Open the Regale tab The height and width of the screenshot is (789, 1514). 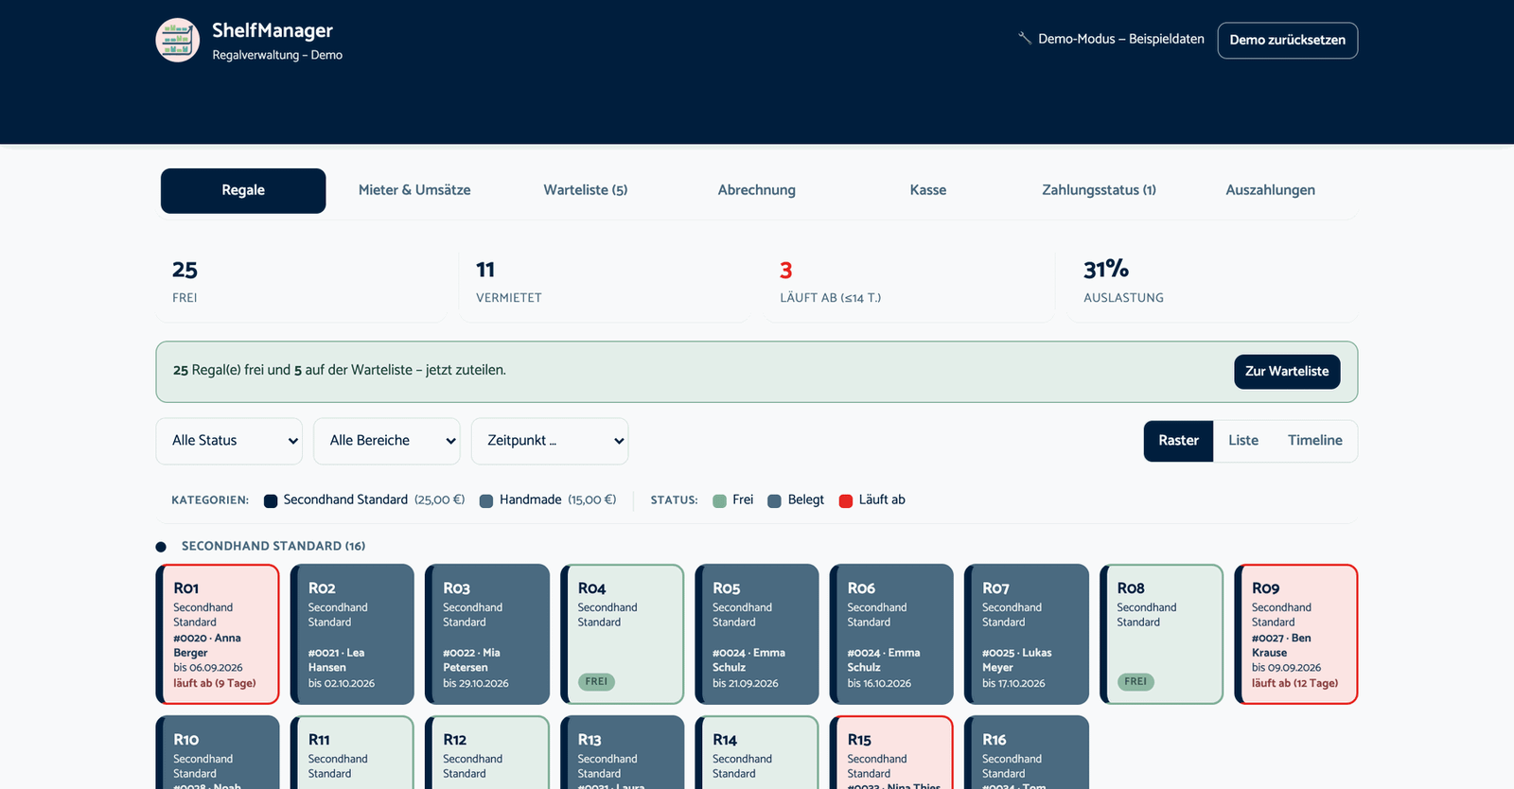coord(243,191)
